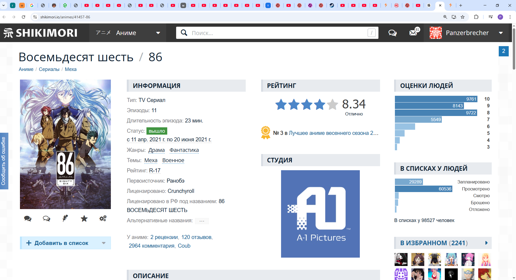Open the gears edit icon under poster

pos(103,218)
